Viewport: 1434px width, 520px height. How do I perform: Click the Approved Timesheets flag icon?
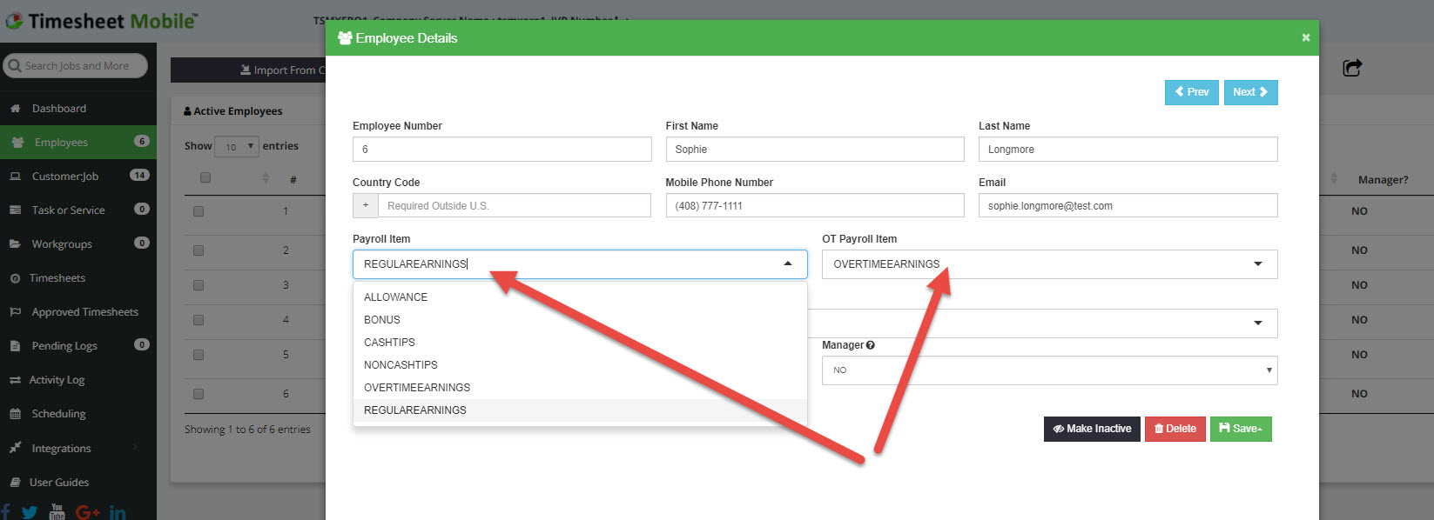15,312
